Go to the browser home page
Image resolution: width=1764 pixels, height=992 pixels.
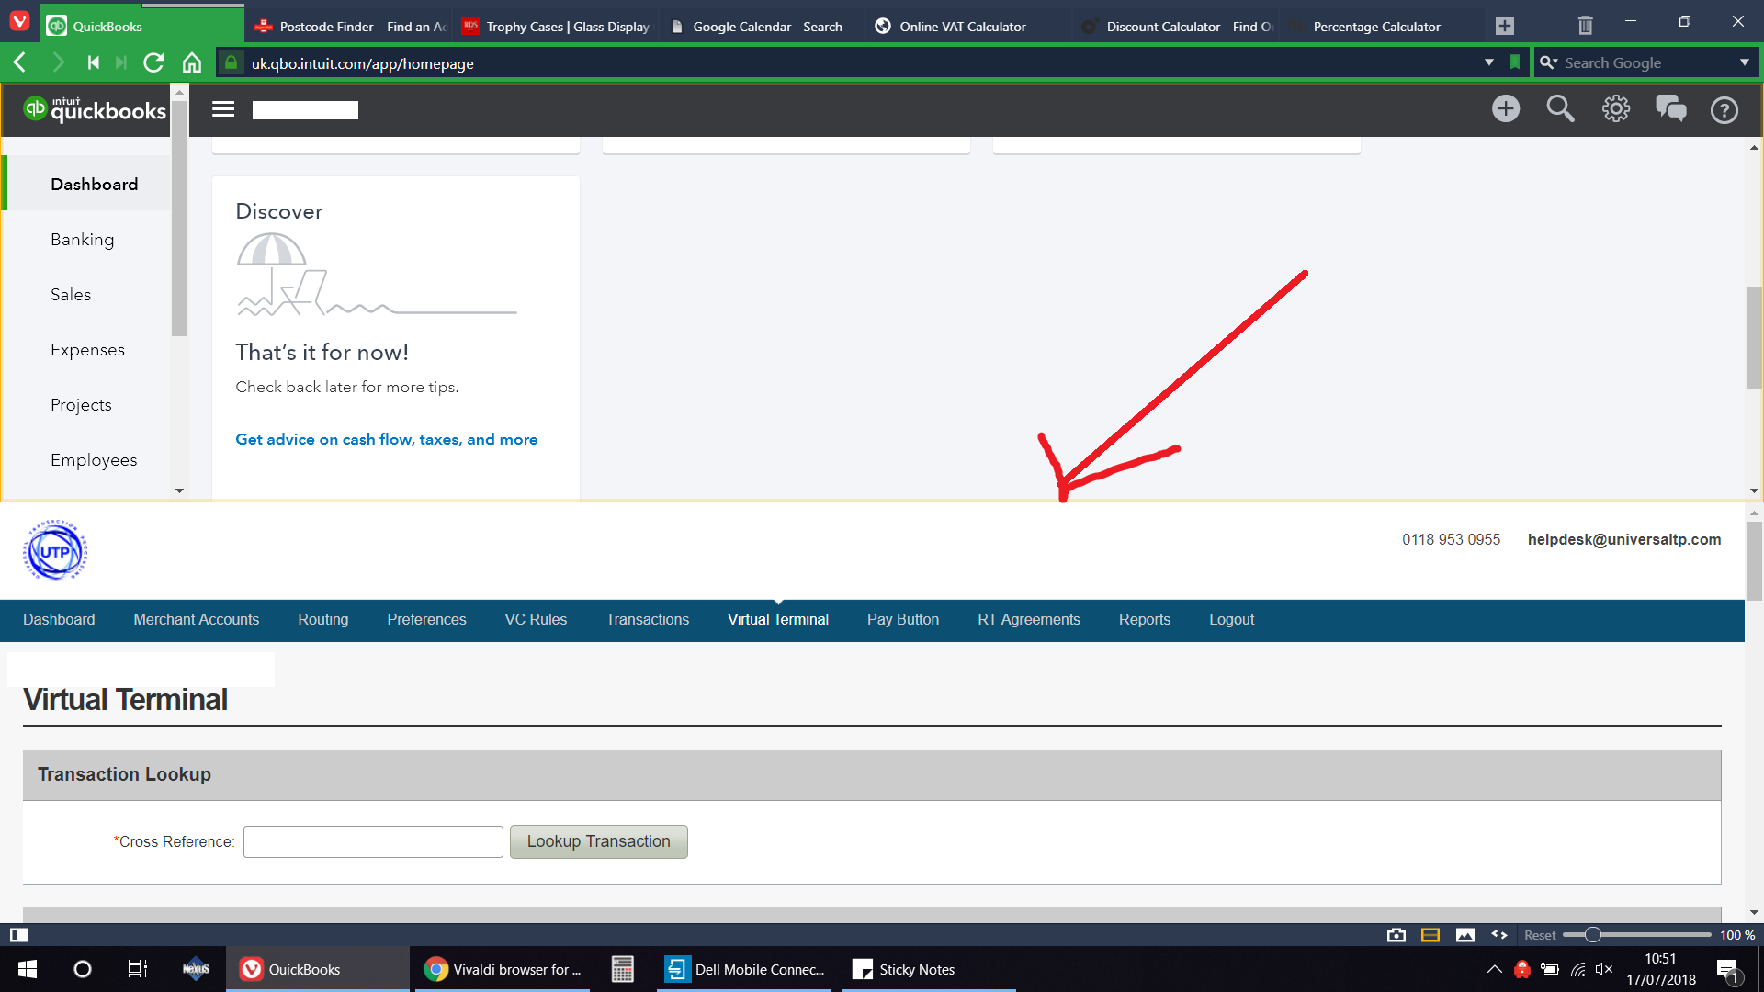(192, 62)
